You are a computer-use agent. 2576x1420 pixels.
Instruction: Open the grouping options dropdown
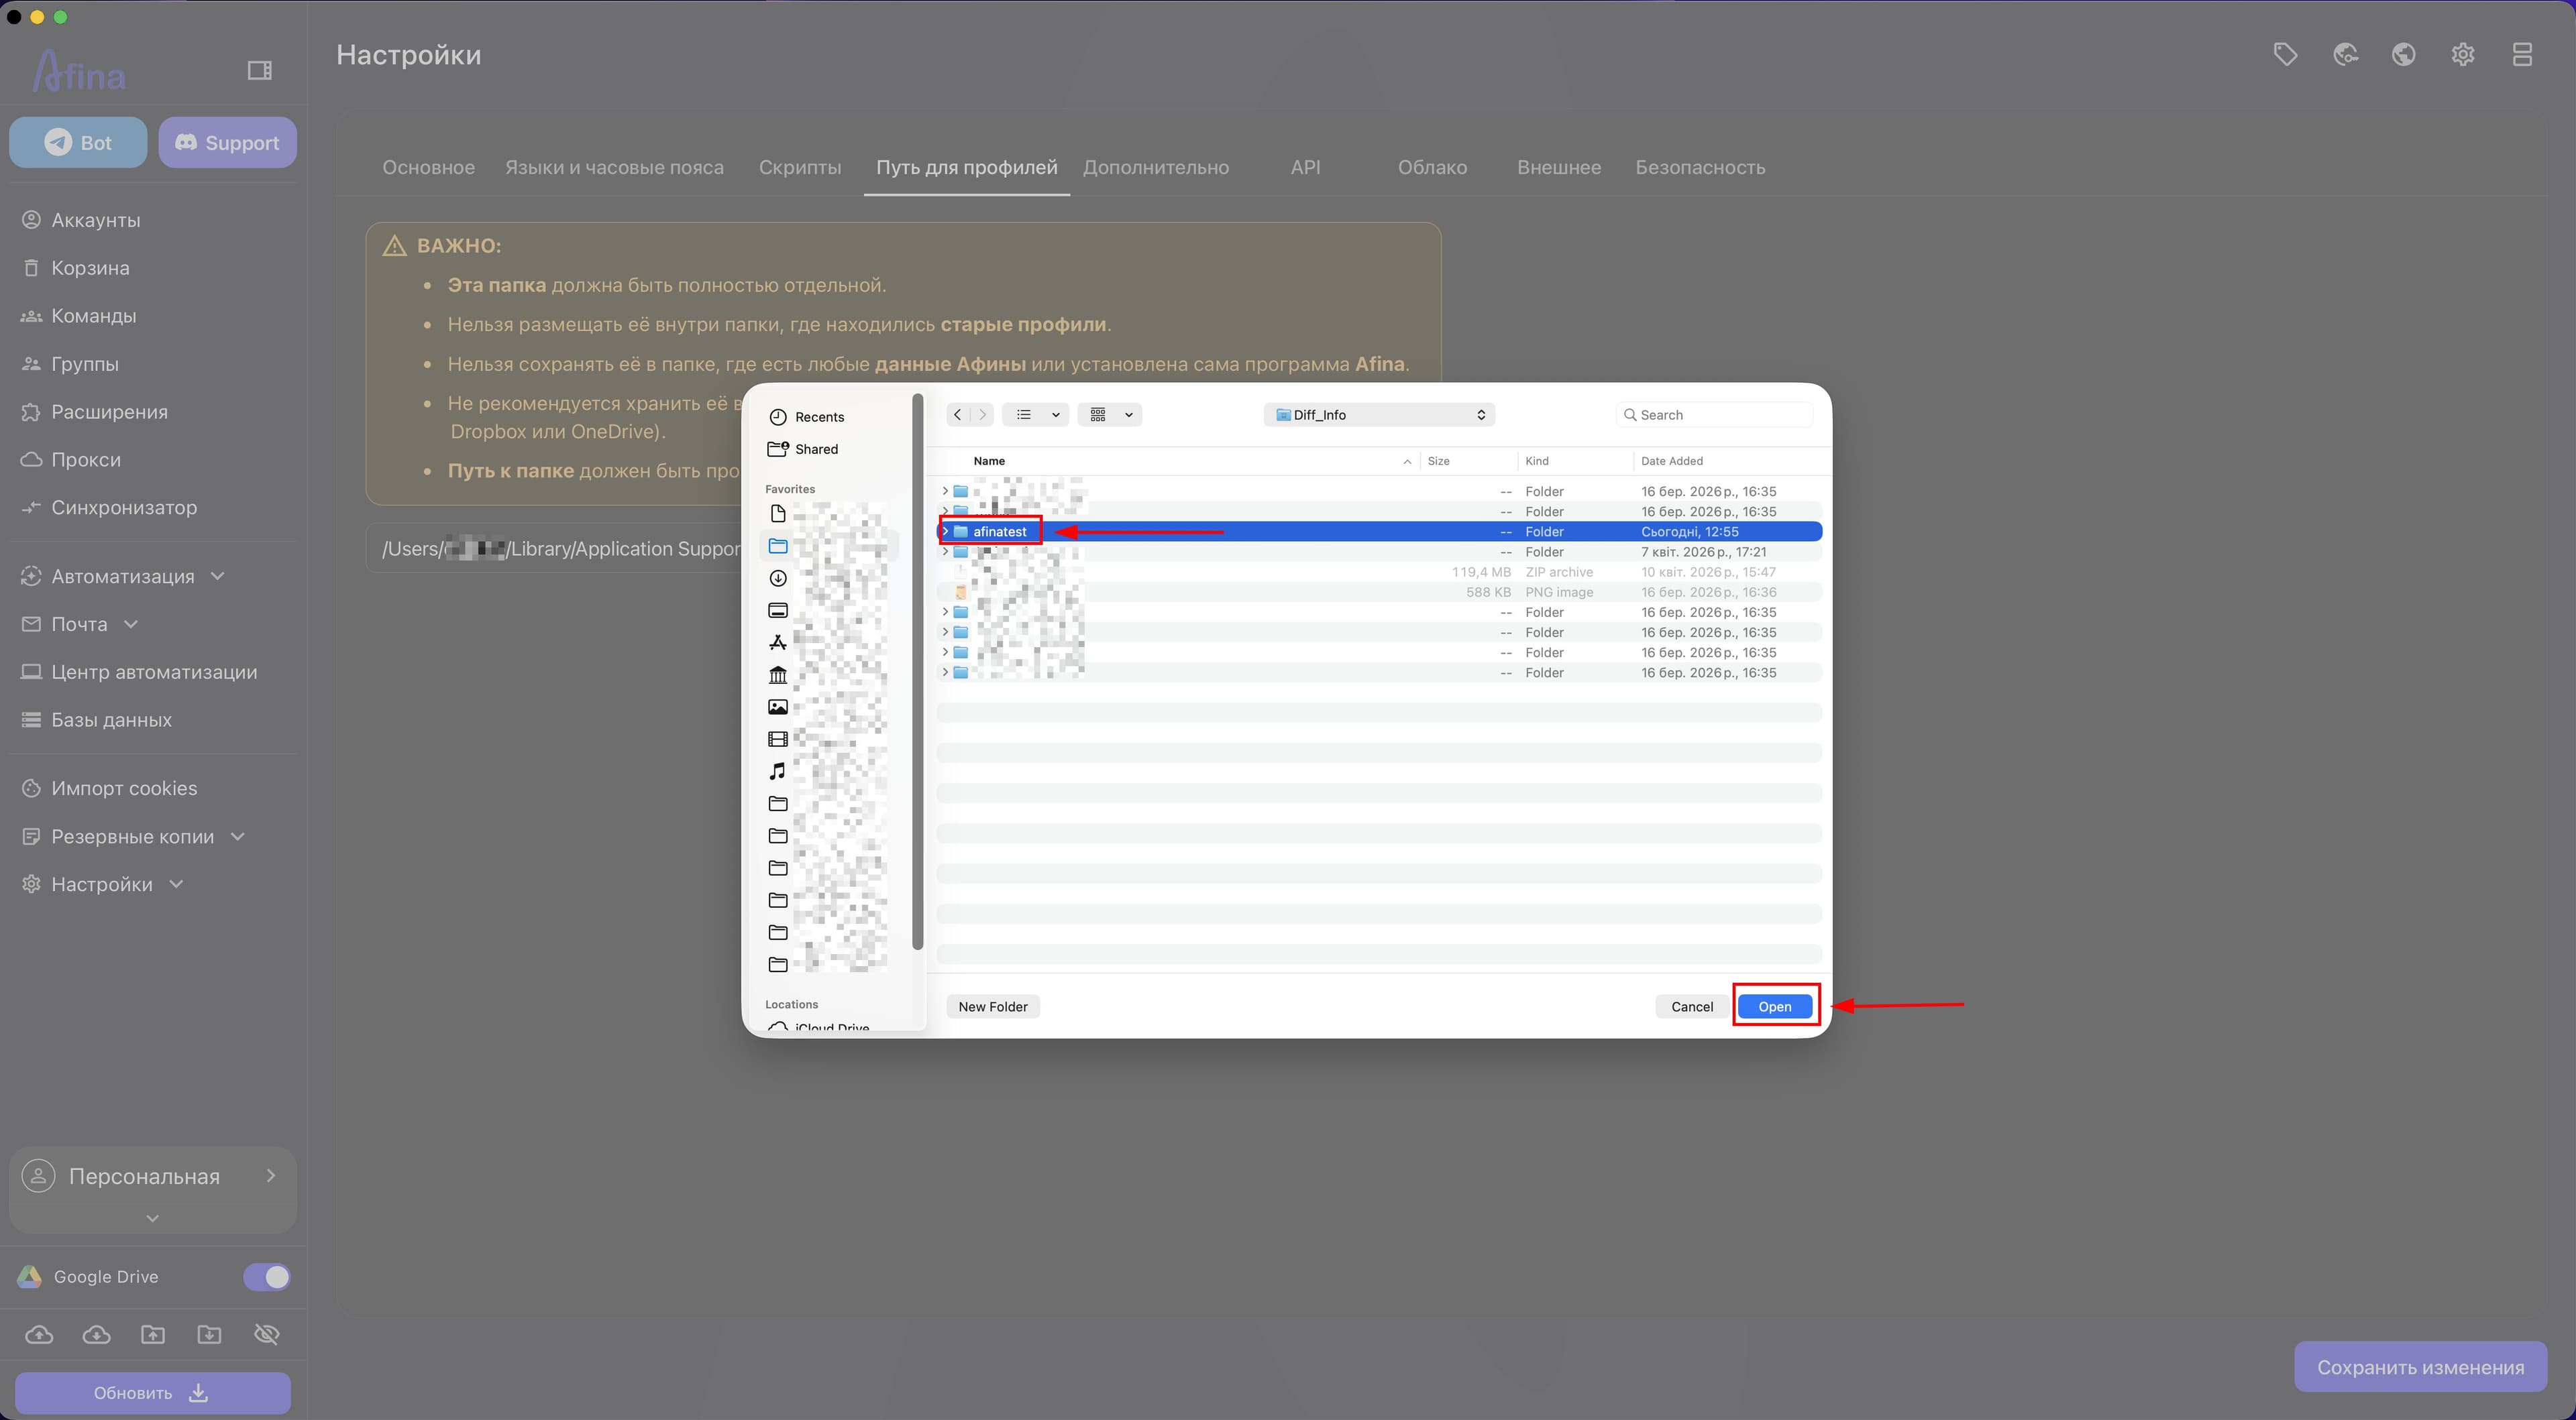pyautogui.click(x=1110, y=415)
